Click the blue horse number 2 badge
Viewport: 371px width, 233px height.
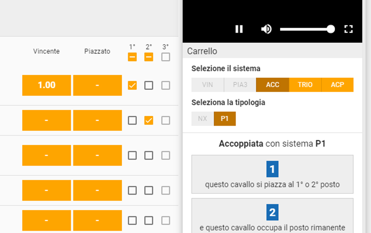click(272, 212)
